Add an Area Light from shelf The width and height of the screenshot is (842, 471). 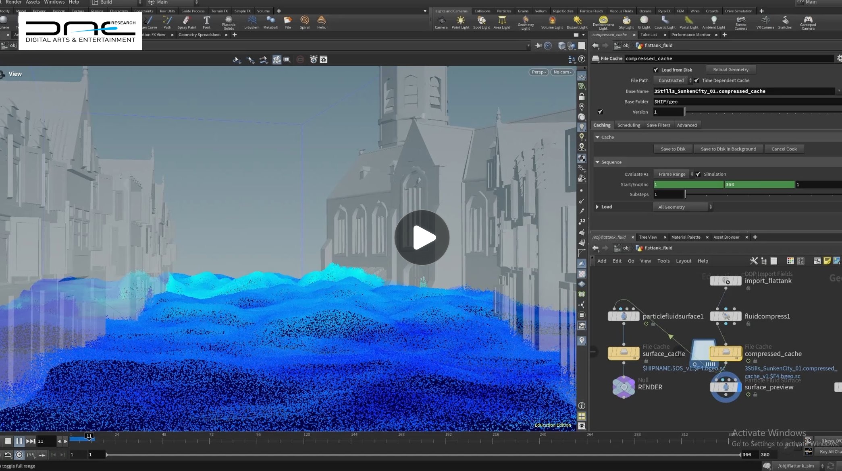502,23
